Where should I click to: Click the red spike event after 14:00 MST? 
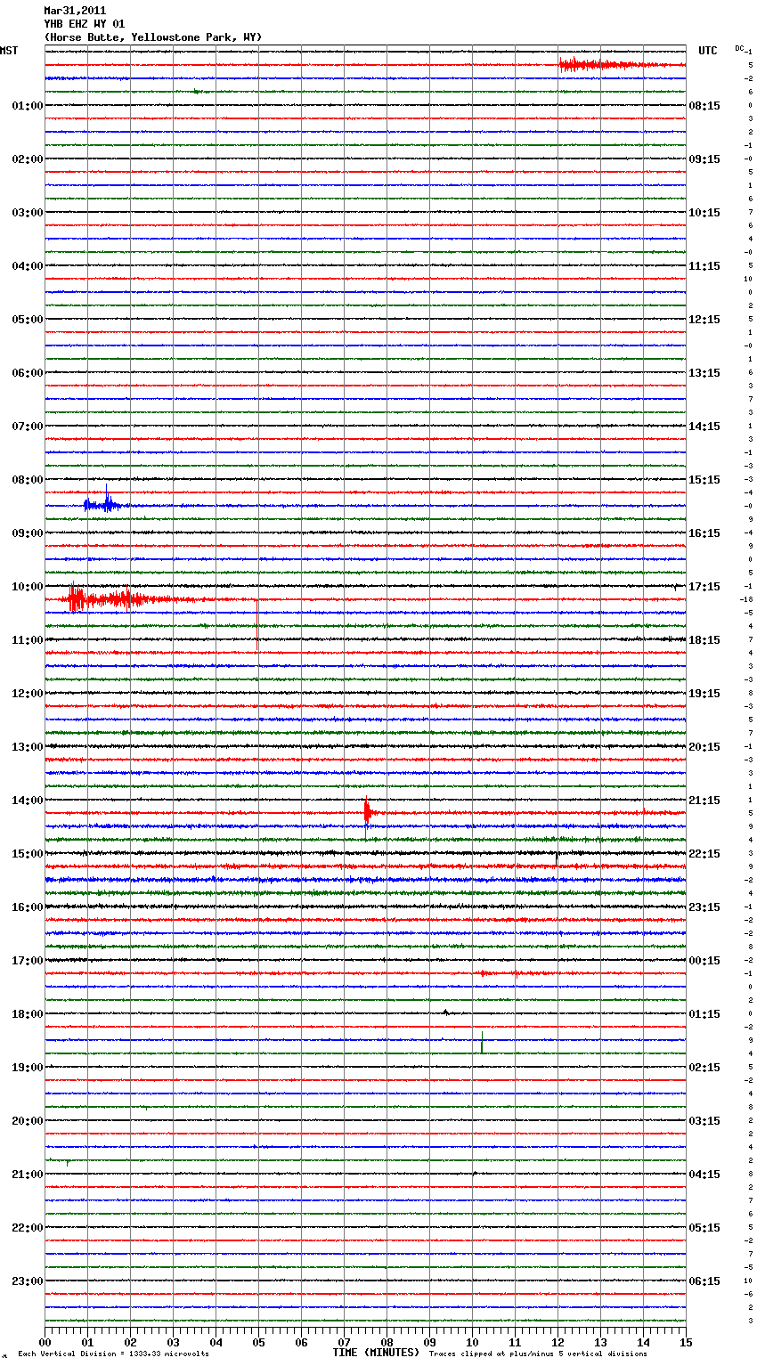pos(368,817)
